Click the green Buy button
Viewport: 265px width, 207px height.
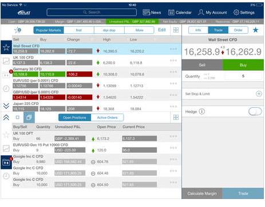click(243, 65)
